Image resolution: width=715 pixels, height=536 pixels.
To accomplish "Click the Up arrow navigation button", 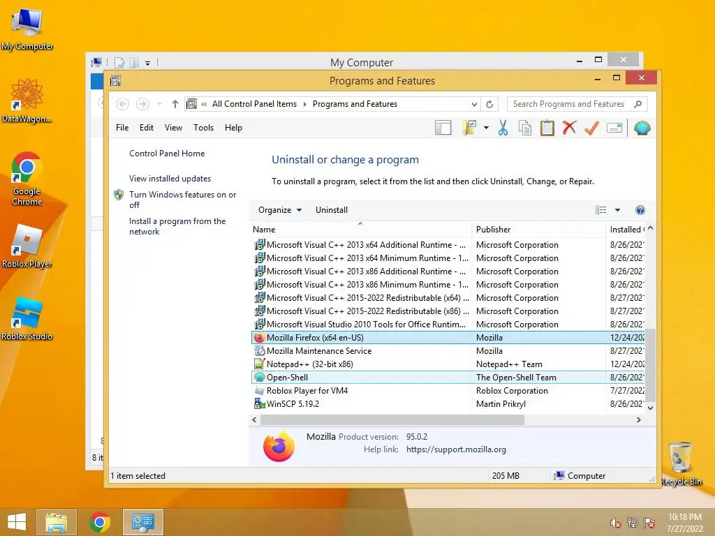I will [175, 105].
